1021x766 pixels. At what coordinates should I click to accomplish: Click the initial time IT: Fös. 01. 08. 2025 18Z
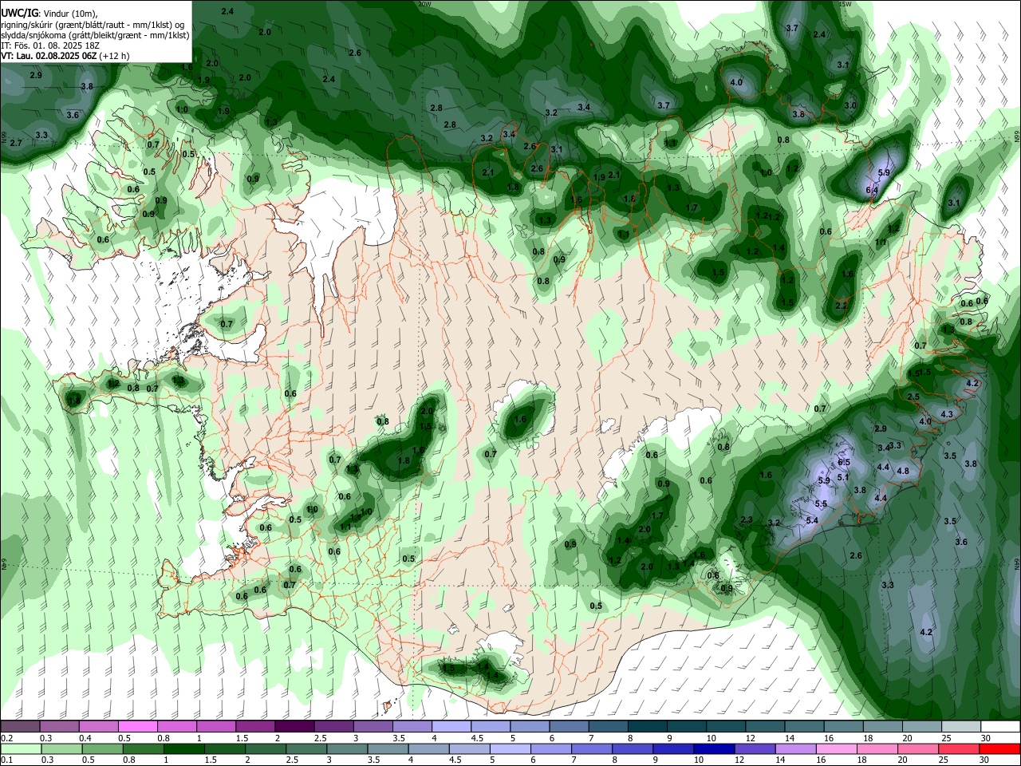(50, 45)
